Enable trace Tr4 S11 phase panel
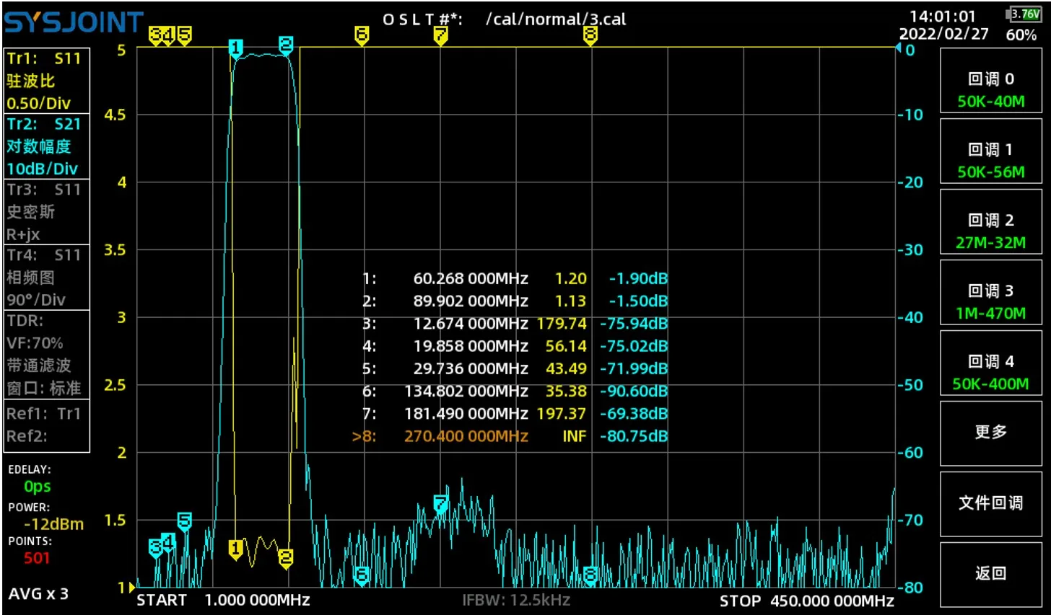The width and height of the screenshot is (1051, 615). pos(47,278)
